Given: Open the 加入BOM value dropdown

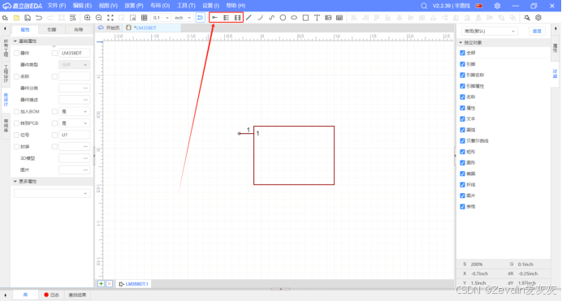Looking at the screenshot, I should (x=74, y=112).
